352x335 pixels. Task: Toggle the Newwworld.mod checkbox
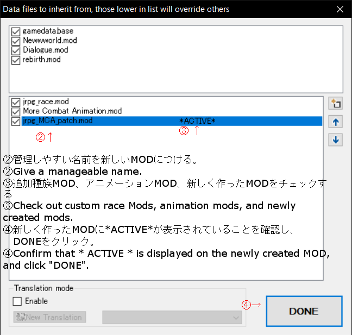coord(16,41)
